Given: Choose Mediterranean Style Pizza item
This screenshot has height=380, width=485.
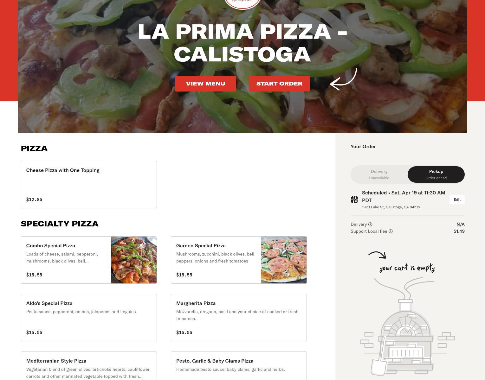Looking at the screenshot, I should coord(89,366).
